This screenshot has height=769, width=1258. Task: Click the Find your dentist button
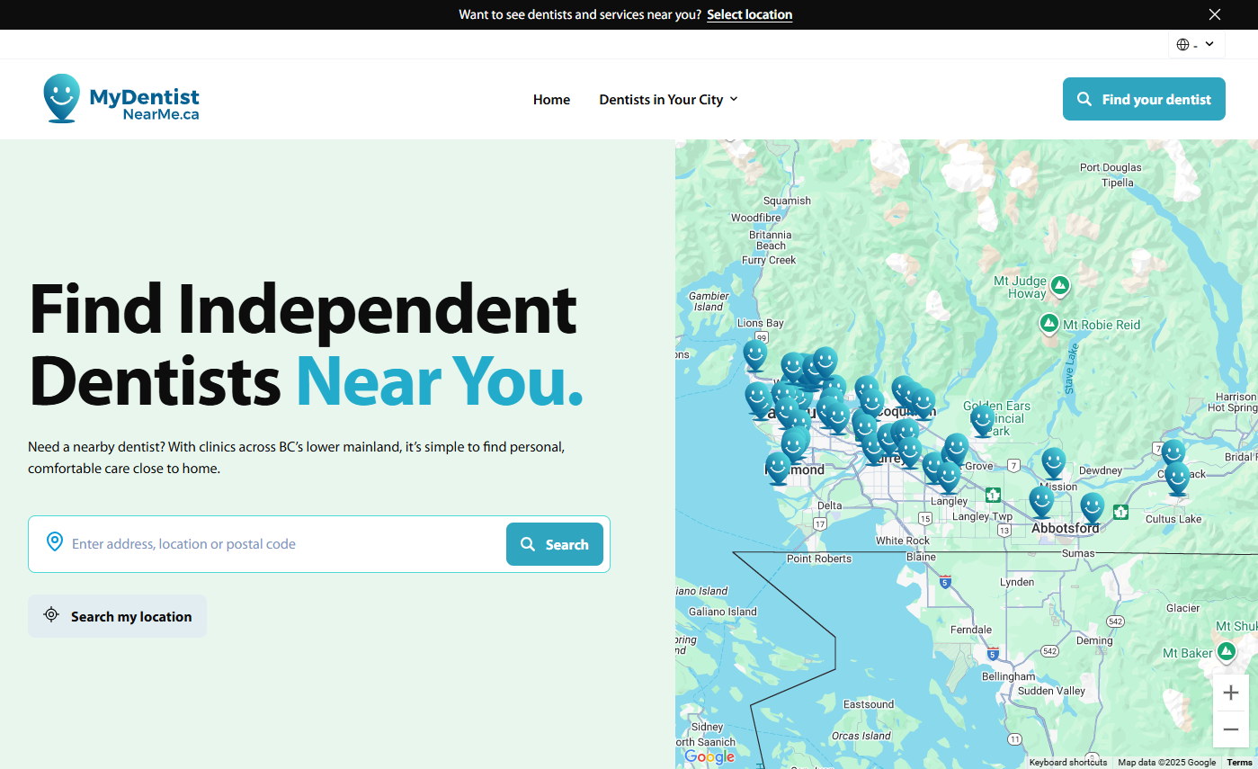pos(1143,99)
